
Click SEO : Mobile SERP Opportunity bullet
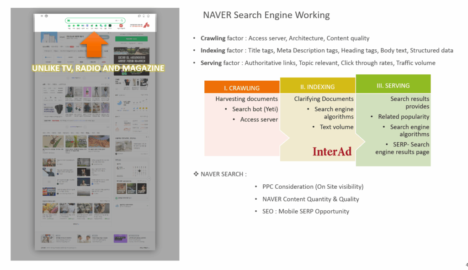coord(306,211)
